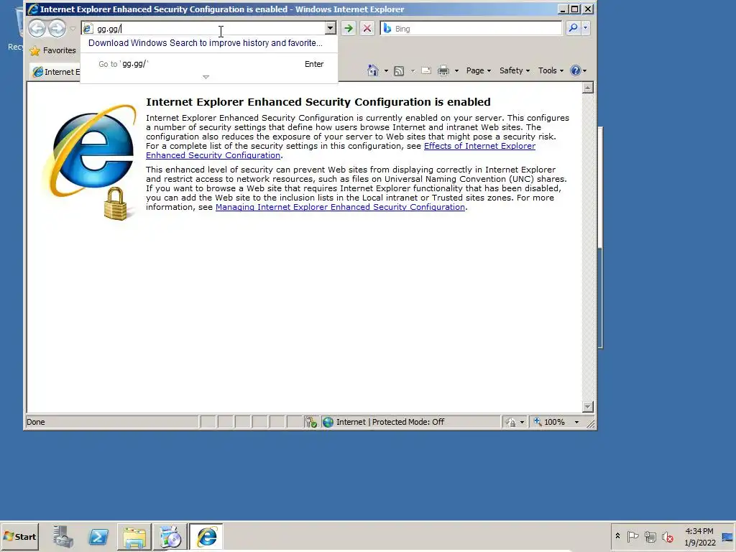
Task: Click the RSS Feeds icon
Action: point(399,71)
